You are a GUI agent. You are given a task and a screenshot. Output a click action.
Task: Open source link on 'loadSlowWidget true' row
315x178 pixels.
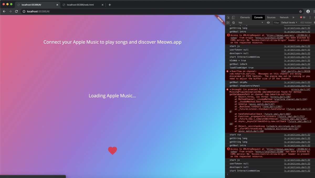[x=297, y=68]
